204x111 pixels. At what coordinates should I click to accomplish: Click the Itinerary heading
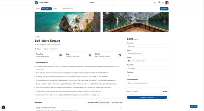pos(38,103)
